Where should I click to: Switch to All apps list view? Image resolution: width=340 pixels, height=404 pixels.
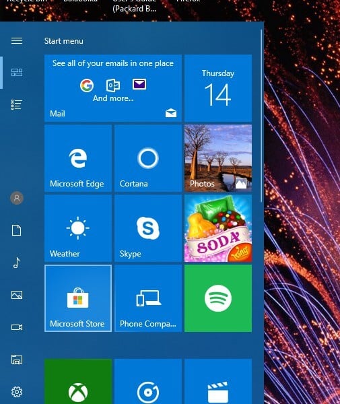tap(17, 105)
